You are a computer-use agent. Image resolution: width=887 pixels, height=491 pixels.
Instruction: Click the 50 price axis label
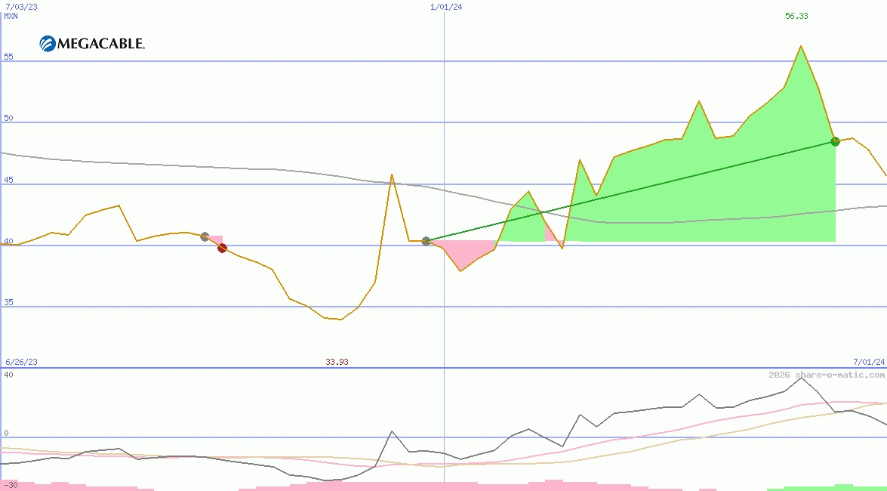8,119
